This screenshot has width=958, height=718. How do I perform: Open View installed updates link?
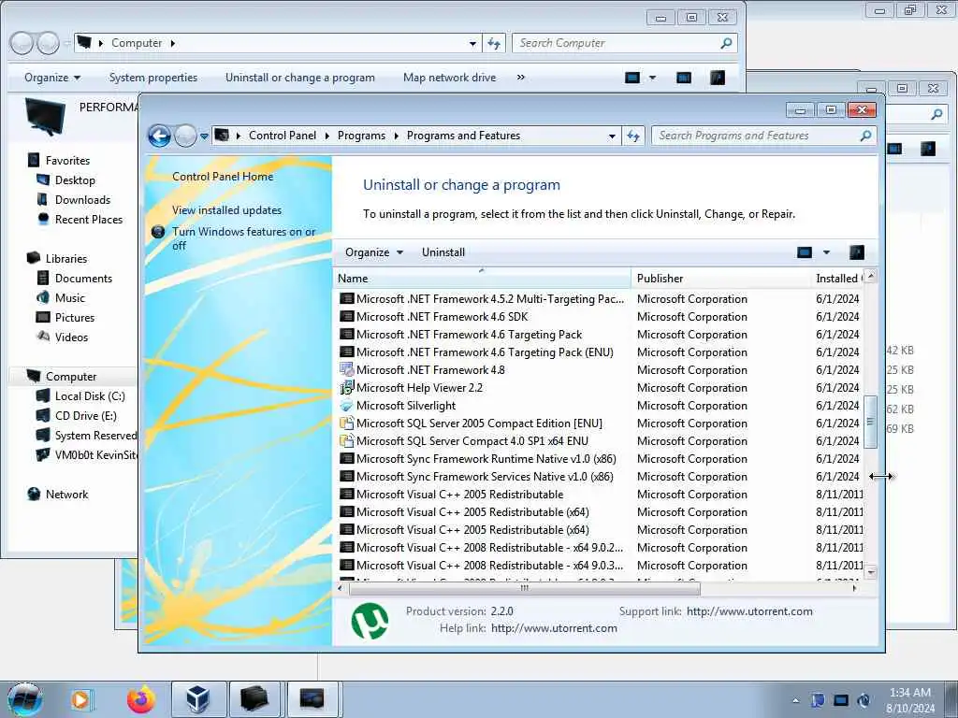(226, 210)
